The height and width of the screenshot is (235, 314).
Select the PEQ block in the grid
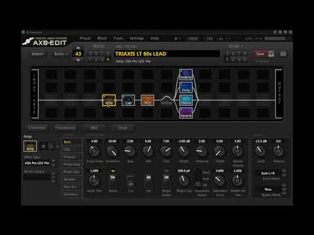click(x=148, y=100)
